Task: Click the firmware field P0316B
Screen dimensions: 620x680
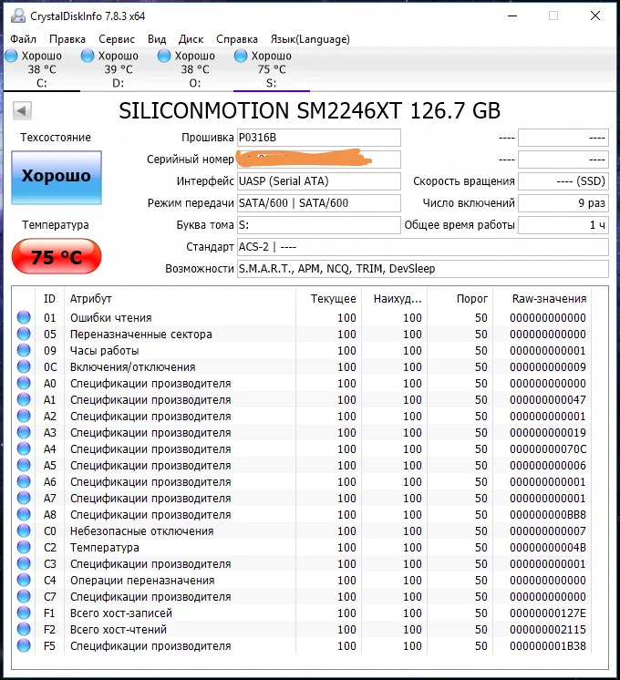Action: point(319,138)
